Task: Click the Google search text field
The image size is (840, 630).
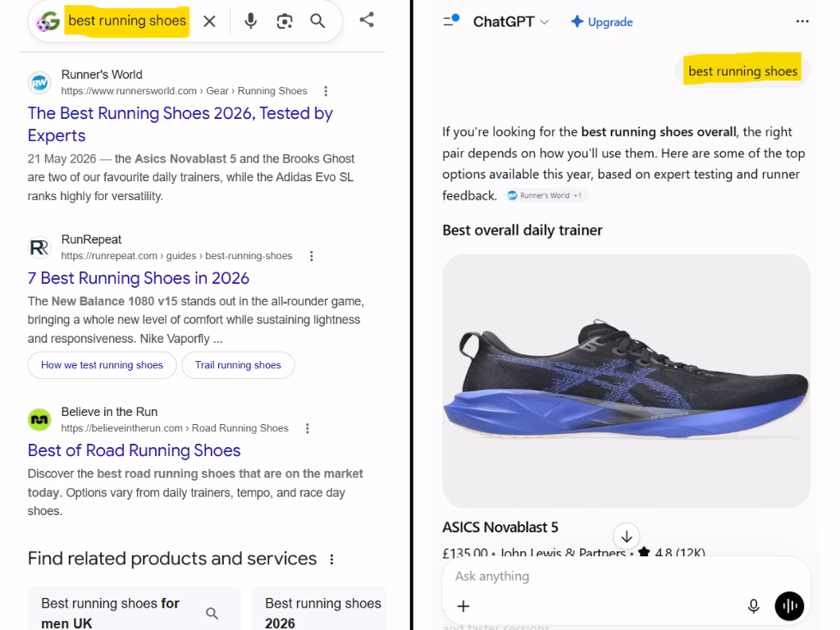Action: click(x=127, y=21)
